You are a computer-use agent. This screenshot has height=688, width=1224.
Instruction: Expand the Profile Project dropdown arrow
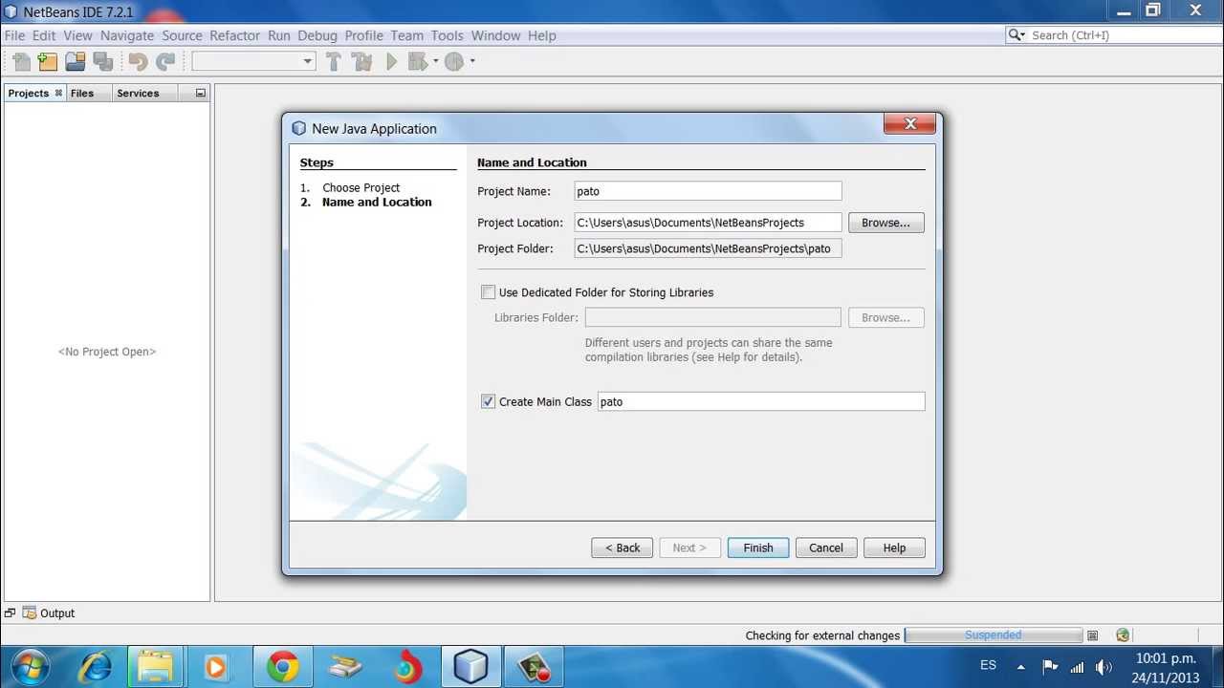pos(472,61)
